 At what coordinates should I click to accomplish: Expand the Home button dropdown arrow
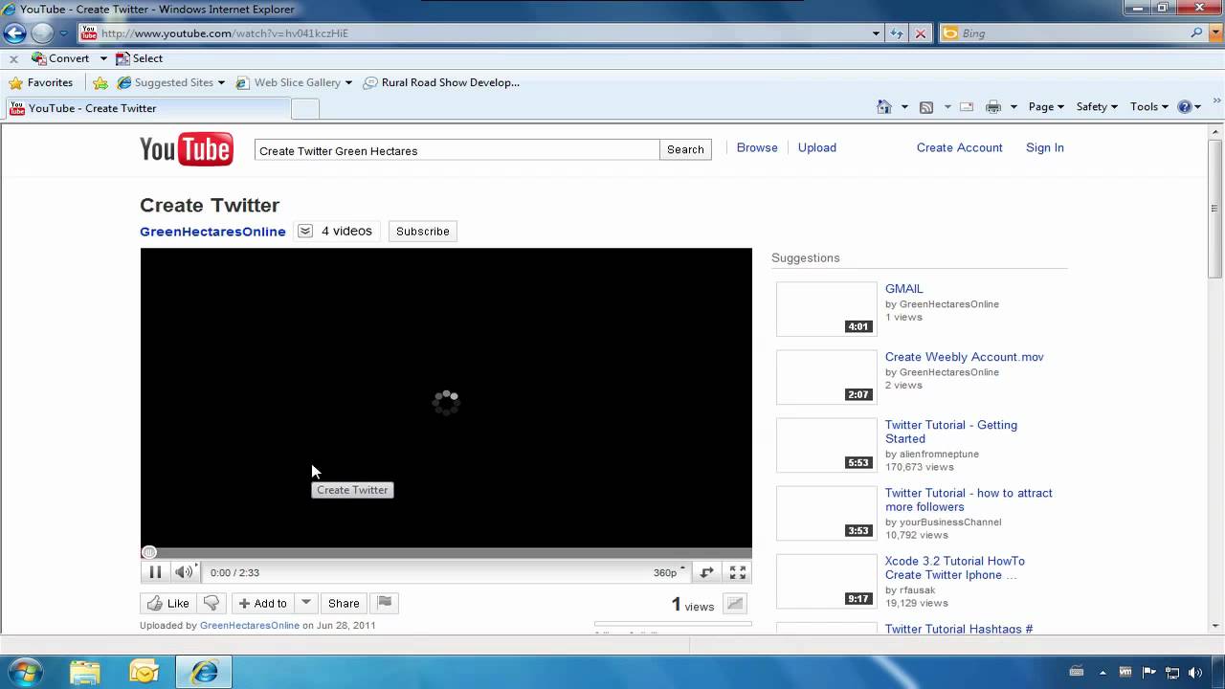pyautogui.click(x=904, y=107)
